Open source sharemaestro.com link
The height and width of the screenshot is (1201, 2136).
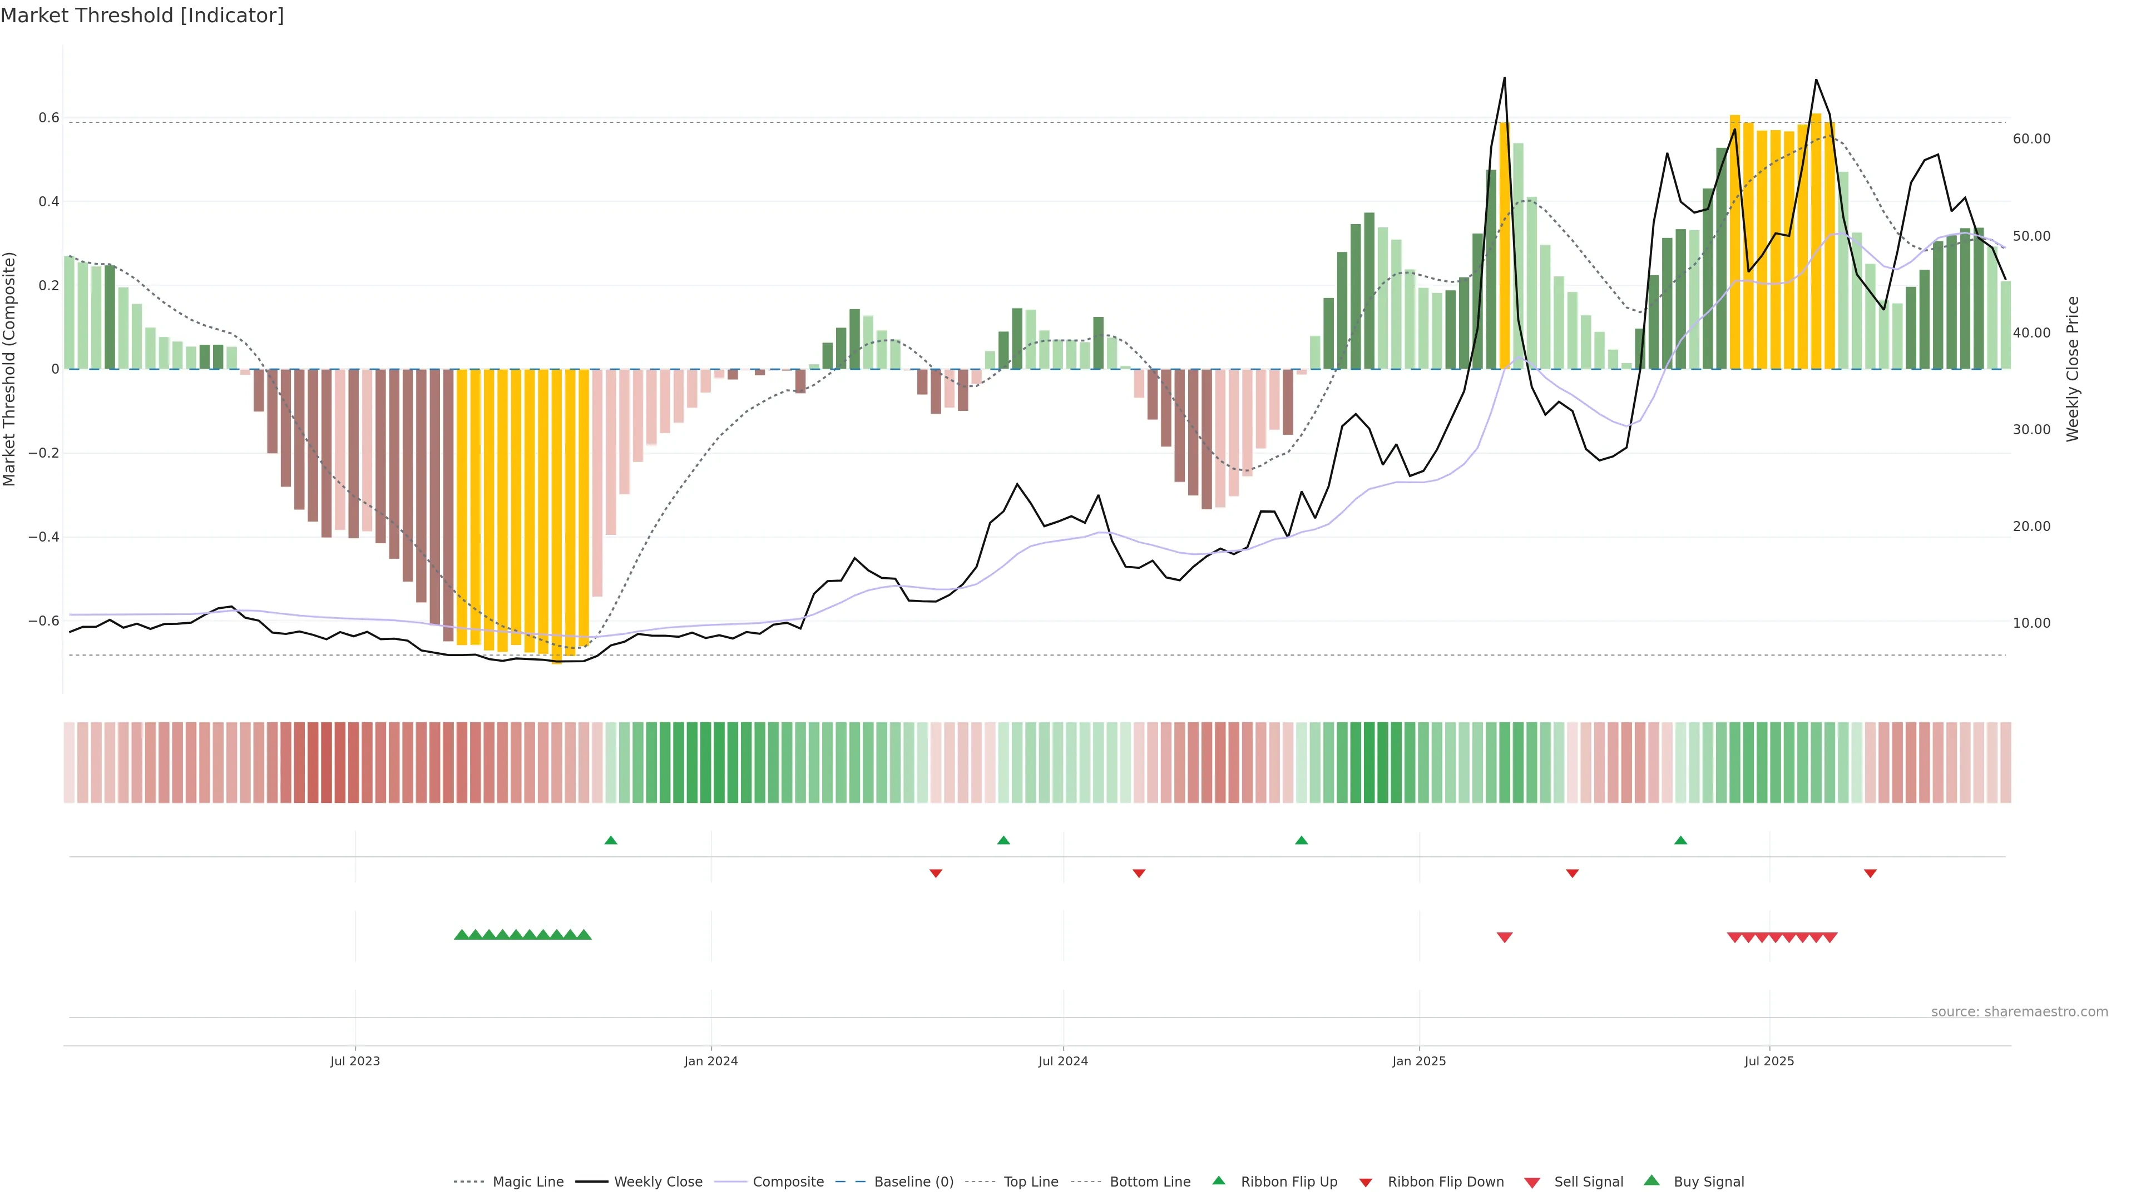2019,1012
